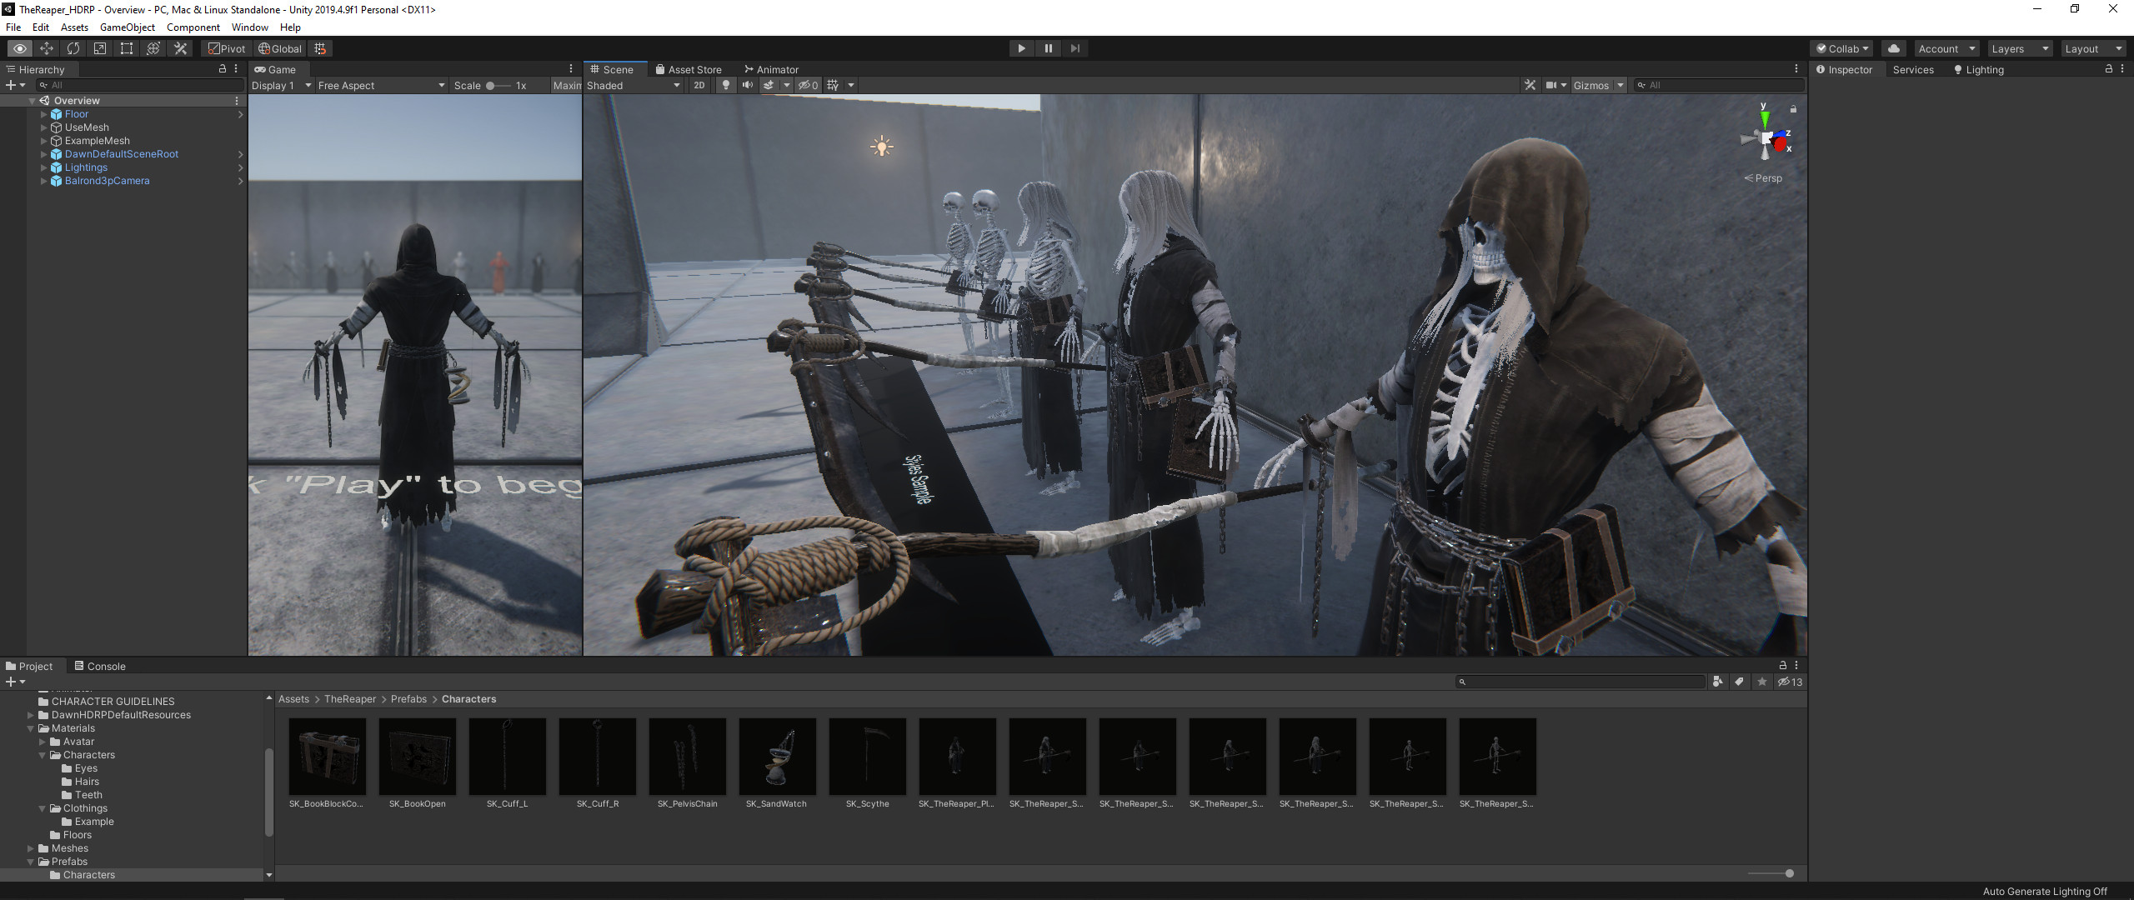Image resolution: width=2134 pixels, height=900 pixels.
Task: Toggle hidden packages count in Project
Action: (1790, 682)
